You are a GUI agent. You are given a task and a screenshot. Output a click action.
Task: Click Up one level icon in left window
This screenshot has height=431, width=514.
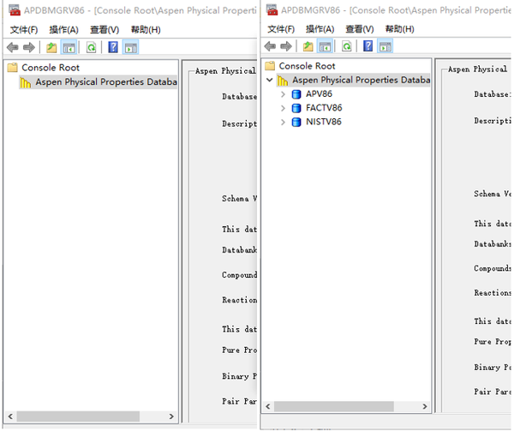[51, 48]
